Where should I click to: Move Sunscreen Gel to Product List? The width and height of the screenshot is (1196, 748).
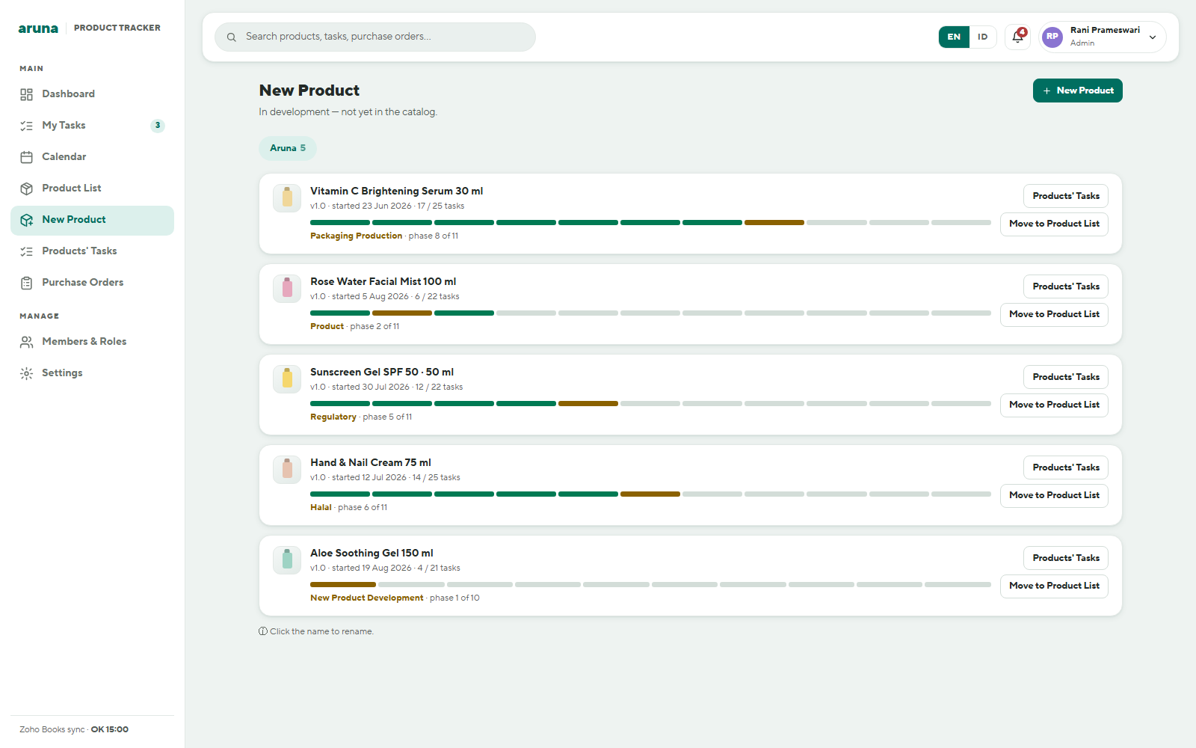1054,405
